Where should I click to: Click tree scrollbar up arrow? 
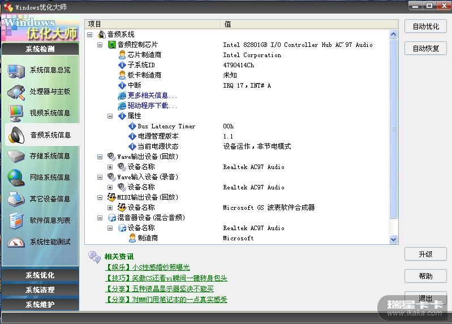point(394,34)
